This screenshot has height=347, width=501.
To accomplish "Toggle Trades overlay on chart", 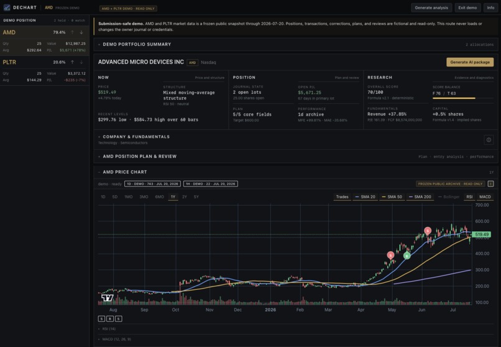I will [342, 197].
